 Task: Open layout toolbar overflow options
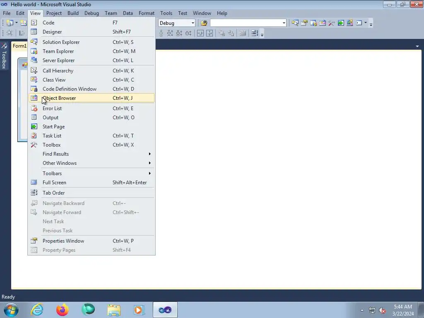(x=262, y=34)
